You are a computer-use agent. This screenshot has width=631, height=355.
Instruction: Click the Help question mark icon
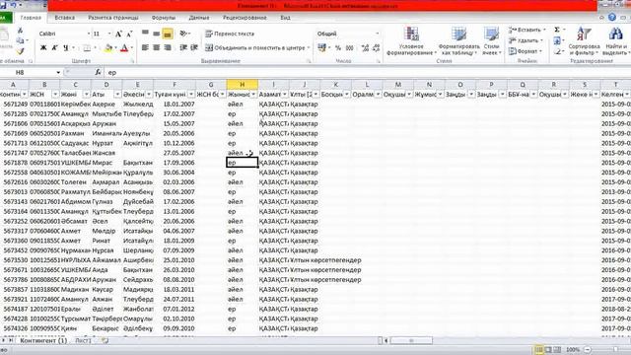(612, 18)
